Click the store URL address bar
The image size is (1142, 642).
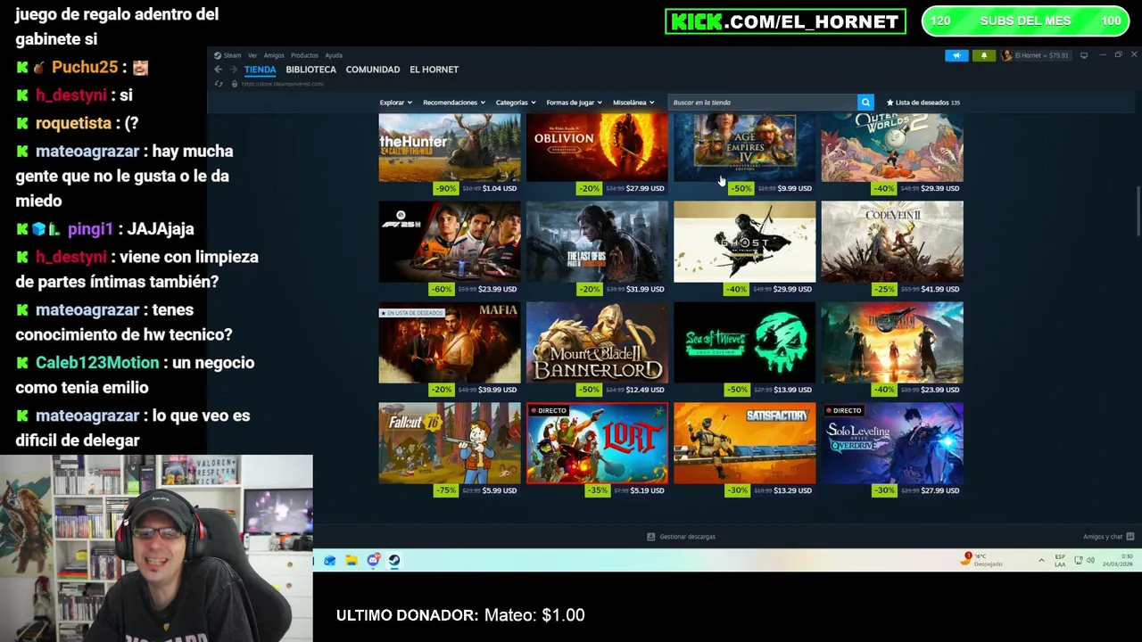pos(282,84)
